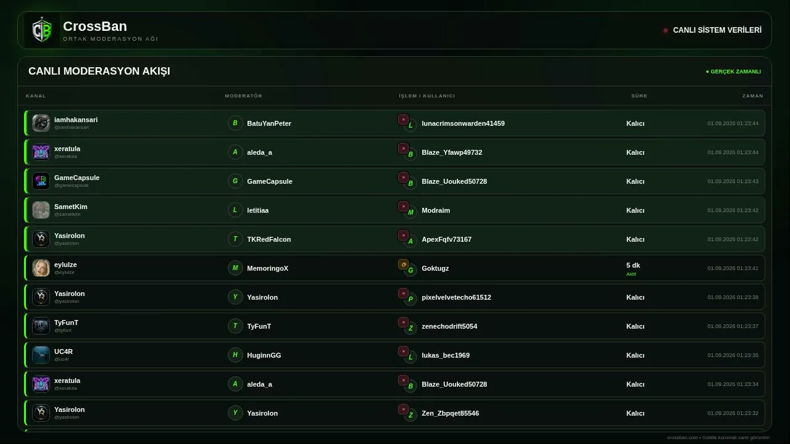Select the eylulze channel avatar
The width and height of the screenshot is (790, 444).
pos(41,268)
